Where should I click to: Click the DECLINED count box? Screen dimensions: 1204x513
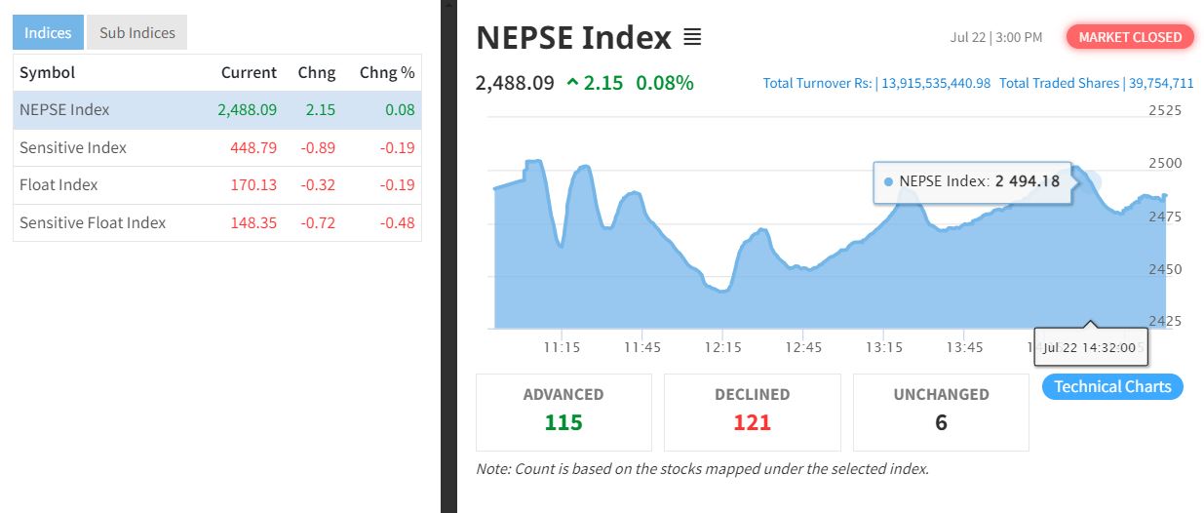click(752, 413)
